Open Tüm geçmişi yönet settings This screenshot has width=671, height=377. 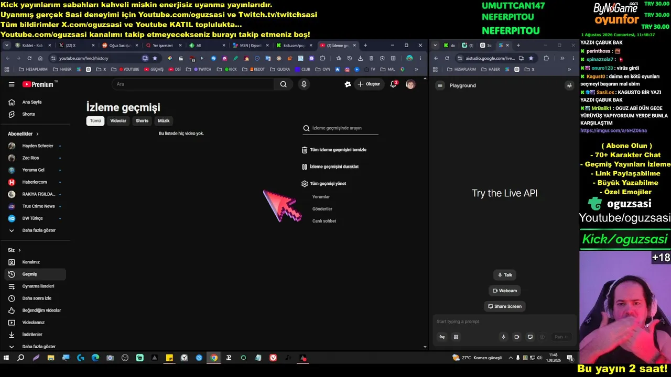click(x=324, y=184)
